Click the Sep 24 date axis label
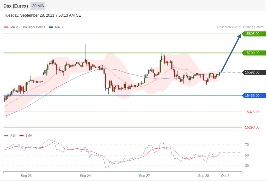 point(85,176)
